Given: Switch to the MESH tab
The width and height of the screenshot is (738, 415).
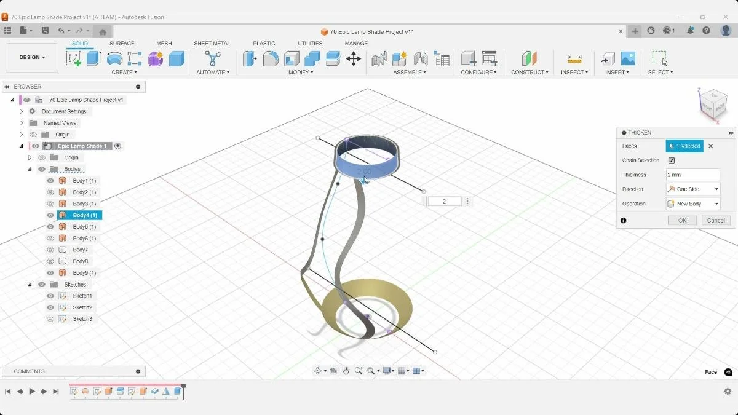Looking at the screenshot, I should 164,44.
